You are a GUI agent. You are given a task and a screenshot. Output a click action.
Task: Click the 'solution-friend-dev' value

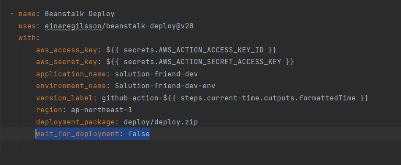(156, 74)
